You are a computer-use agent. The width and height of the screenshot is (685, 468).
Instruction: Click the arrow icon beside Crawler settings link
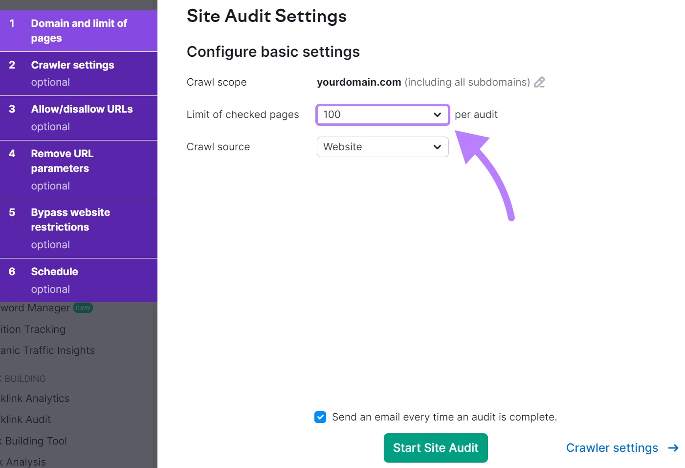pyautogui.click(x=673, y=447)
